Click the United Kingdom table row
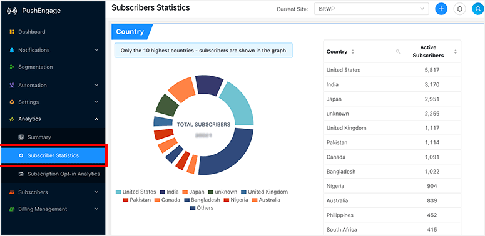 pyautogui.click(x=392, y=128)
